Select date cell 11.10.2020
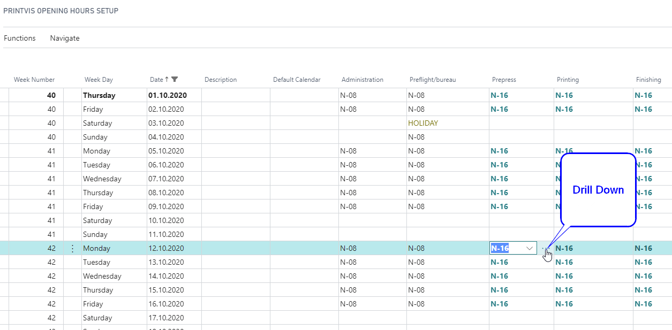The width and height of the screenshot is (672, 330). [x=166, y=234]
